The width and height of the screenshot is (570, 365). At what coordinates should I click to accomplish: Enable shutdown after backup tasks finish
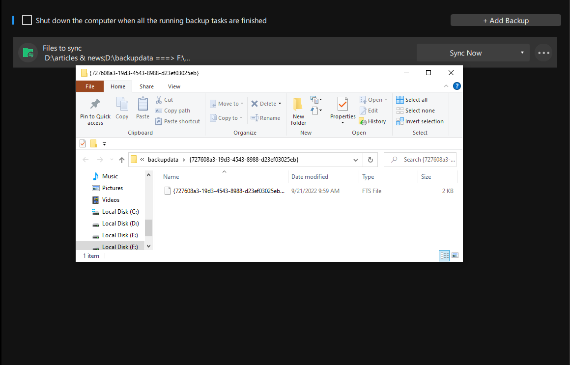[x=27, y=20]
